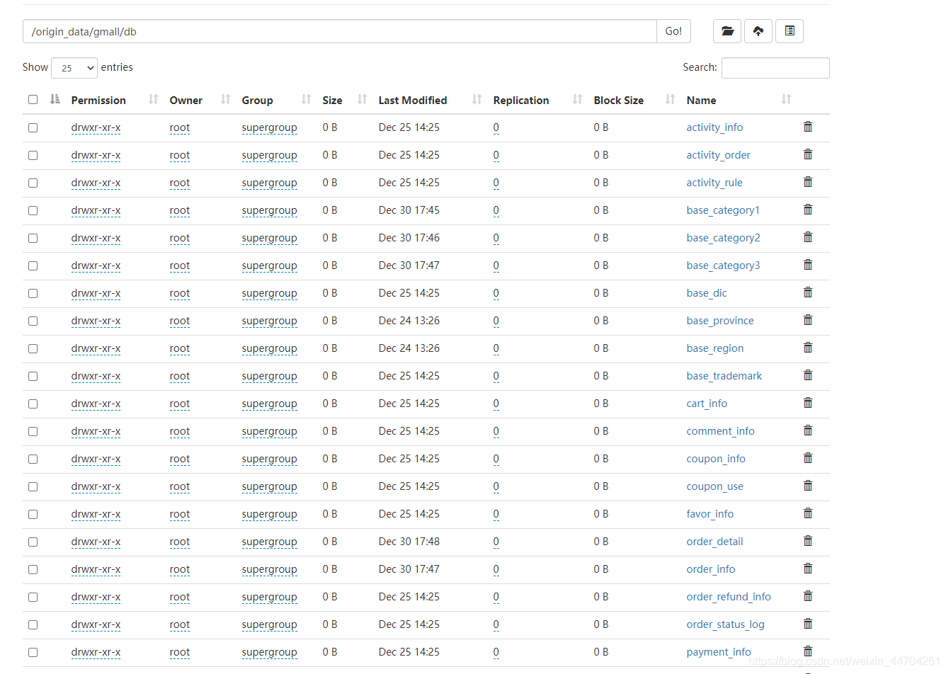The image size is (946, 674).
Task: Open the favor_info directory link
Action: click(x=709, y=514)
